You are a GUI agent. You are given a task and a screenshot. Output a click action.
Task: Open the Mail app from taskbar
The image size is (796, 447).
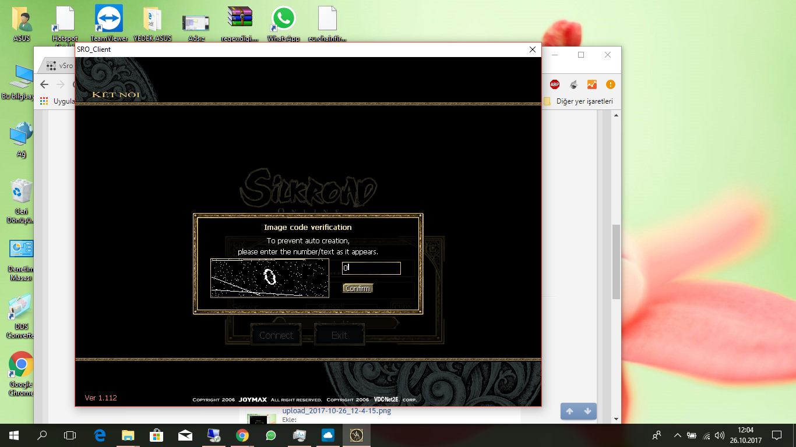tap(185, 435)
